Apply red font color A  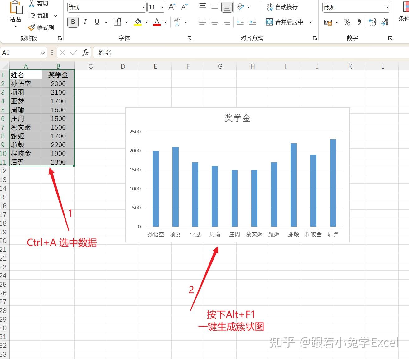point(157,22)
